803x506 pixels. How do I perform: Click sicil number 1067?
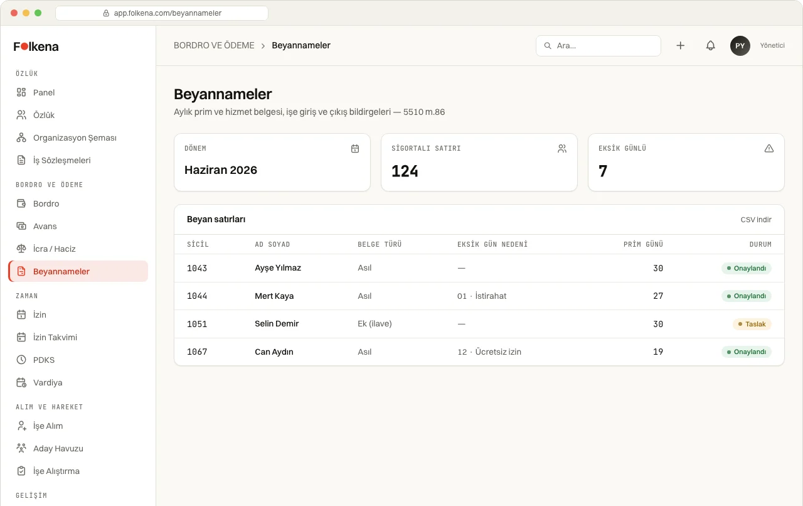click(x=197, y=352)
